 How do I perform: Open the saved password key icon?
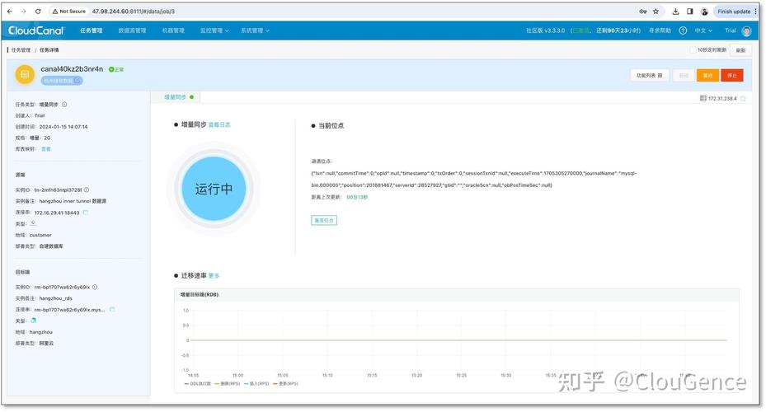(x=643, y=12)
